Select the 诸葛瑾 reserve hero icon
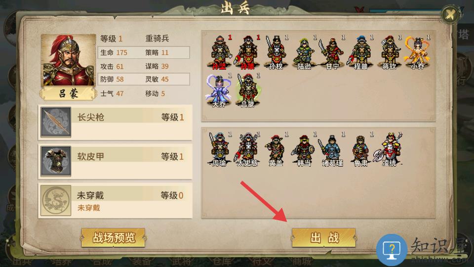 click(332, 149)
